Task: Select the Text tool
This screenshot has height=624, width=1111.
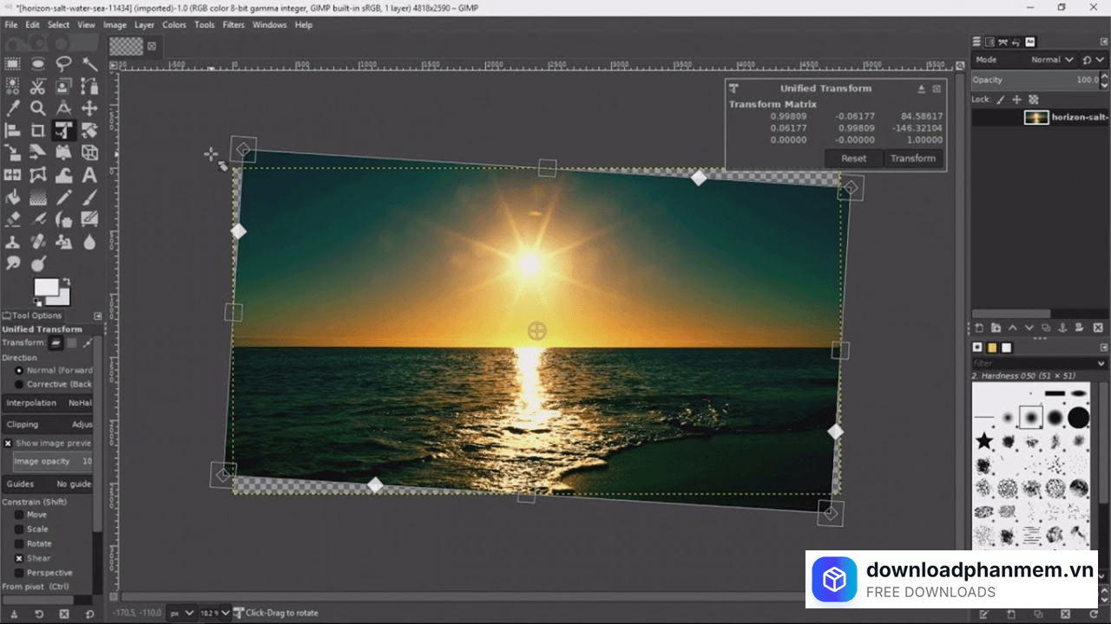Action: 89,175
